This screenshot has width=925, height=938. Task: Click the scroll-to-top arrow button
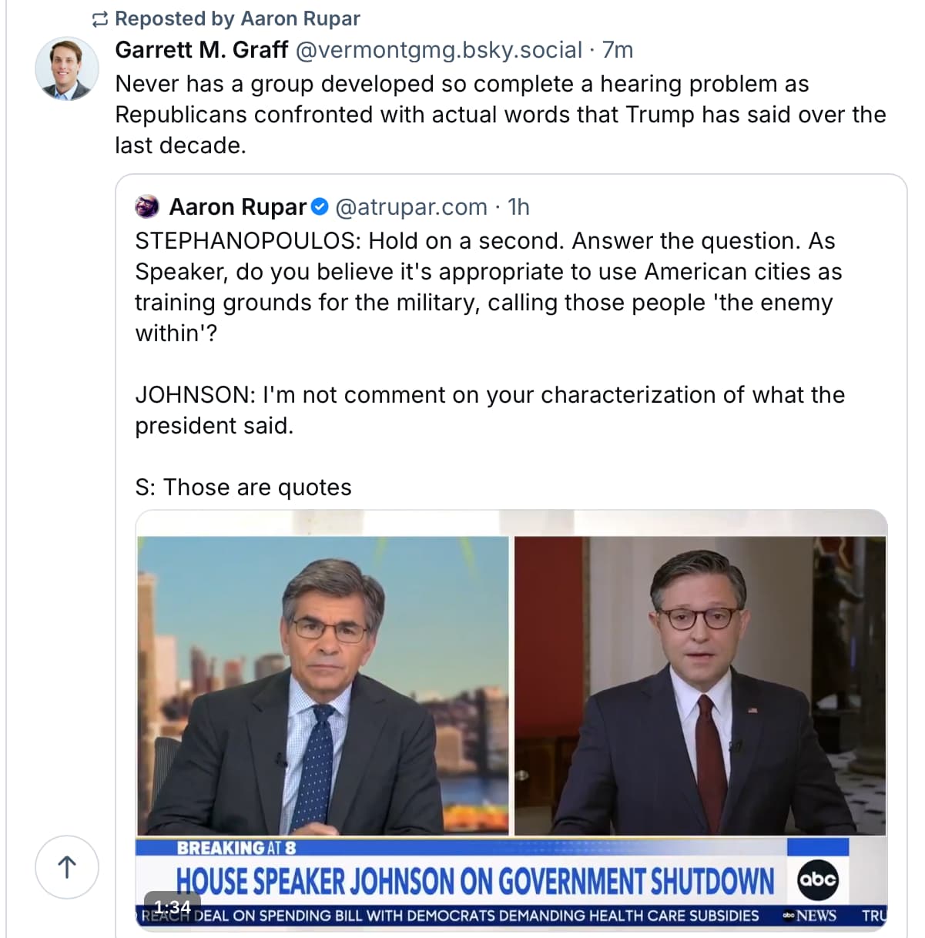point(67,867)
